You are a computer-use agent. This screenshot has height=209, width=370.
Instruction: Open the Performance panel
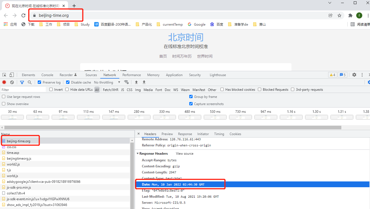click(x=132, y=75)
